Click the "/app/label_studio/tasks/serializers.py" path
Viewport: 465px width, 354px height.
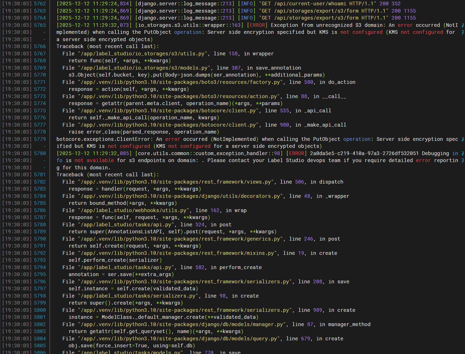point(138,296)
